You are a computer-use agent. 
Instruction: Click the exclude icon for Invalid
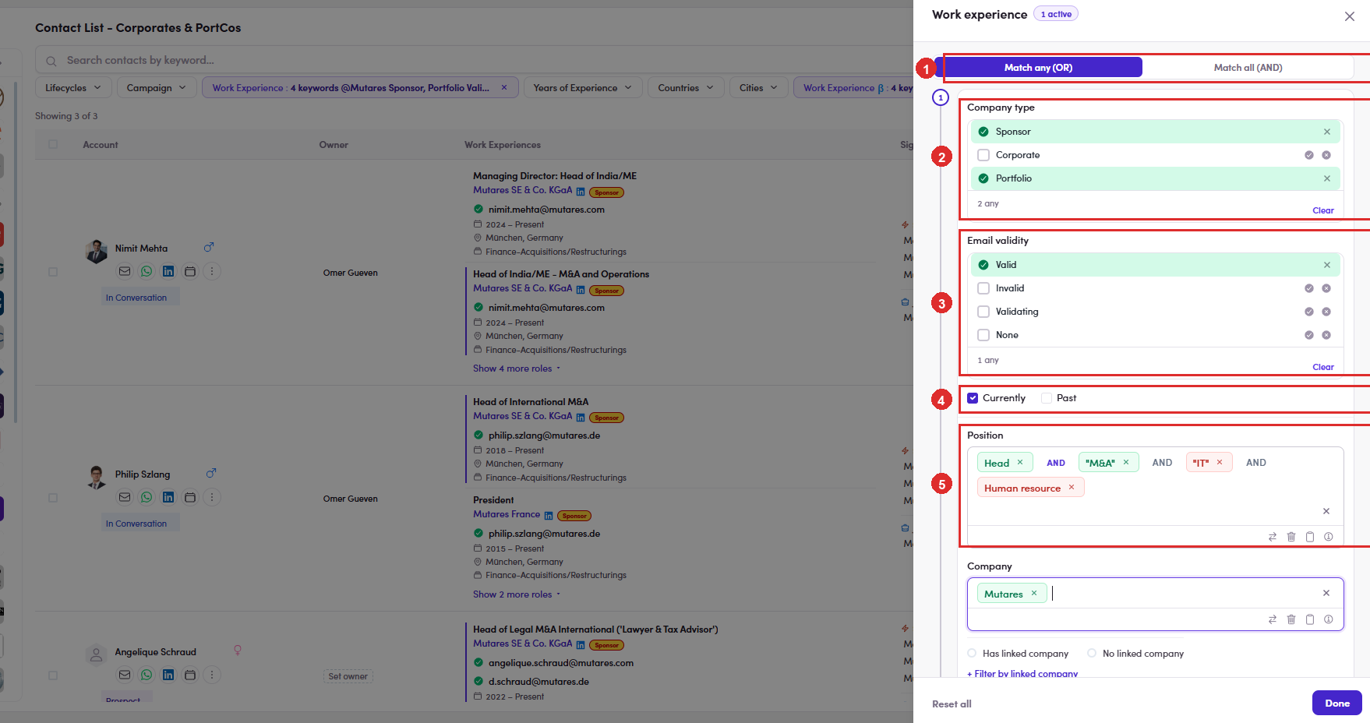pos(1326,288)
